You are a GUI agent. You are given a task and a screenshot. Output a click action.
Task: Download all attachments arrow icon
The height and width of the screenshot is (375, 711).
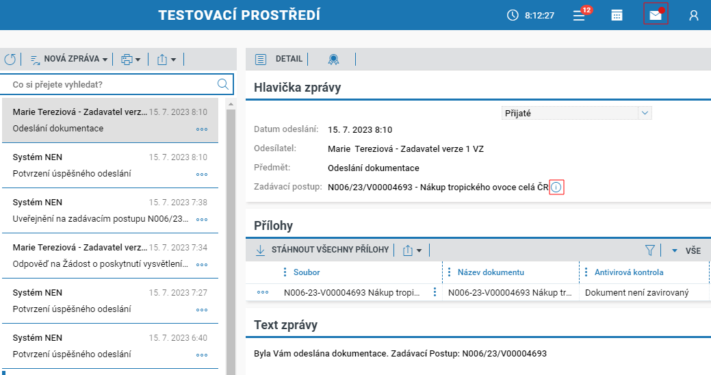[260, 250]
